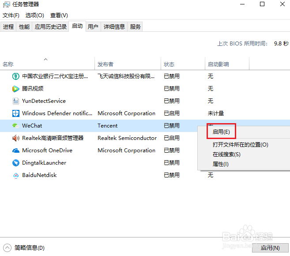Click 飞天诚信科技股份有限... publisher cell

coord(126,76)
